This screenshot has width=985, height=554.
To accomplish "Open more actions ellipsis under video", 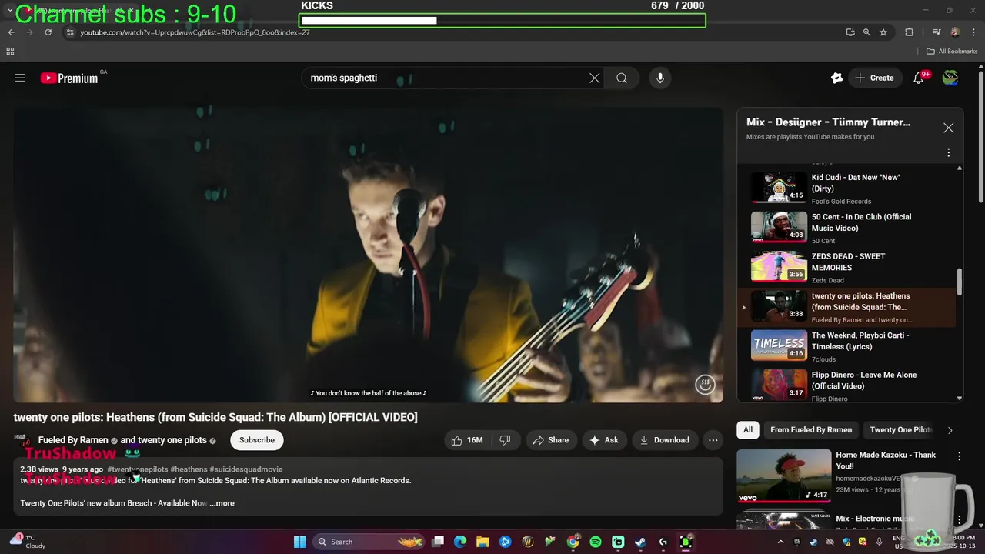I will [x=713, y=440].
